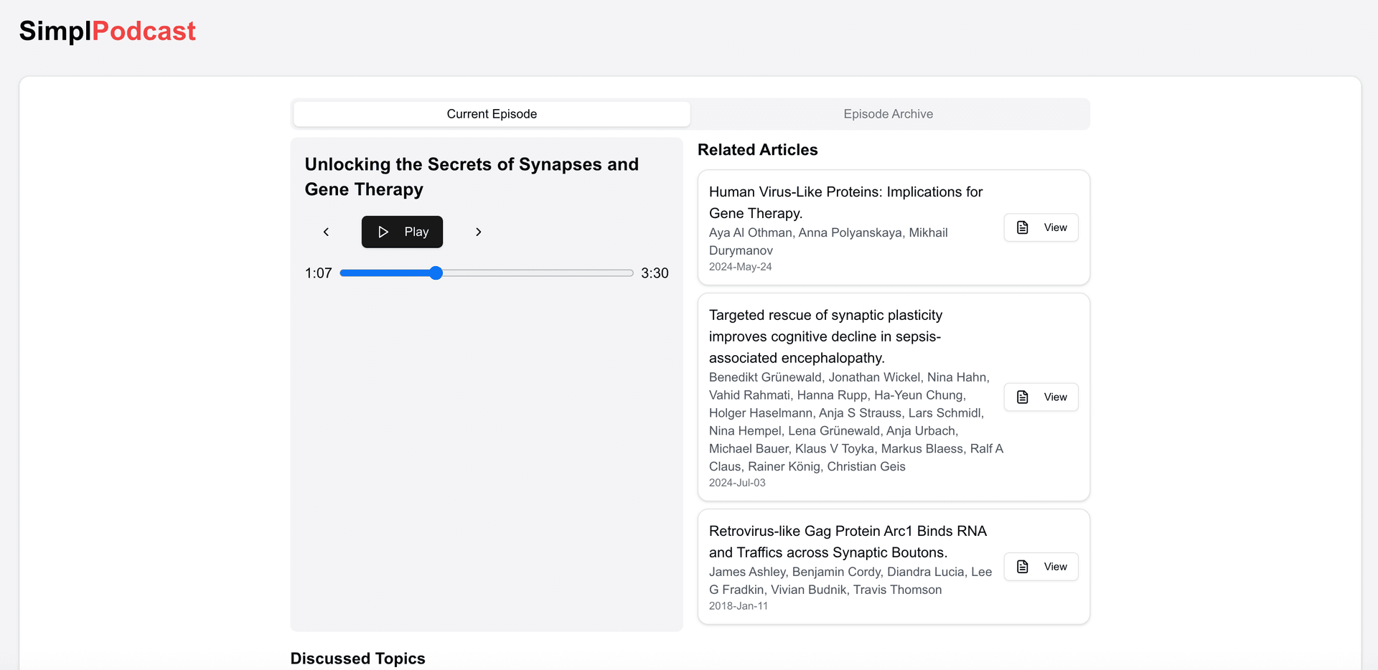Click the SimplPodcast logo
The height and width of the screenshot is (670, 1378).
[107, 31]
